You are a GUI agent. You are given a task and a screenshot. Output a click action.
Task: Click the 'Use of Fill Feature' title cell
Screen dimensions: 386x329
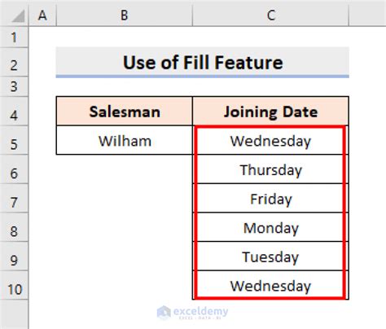pyautogui.click(x=203, y=62)
